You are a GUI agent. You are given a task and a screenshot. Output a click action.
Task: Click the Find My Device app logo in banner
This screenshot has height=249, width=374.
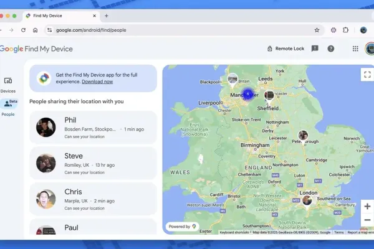click(44, 78)
